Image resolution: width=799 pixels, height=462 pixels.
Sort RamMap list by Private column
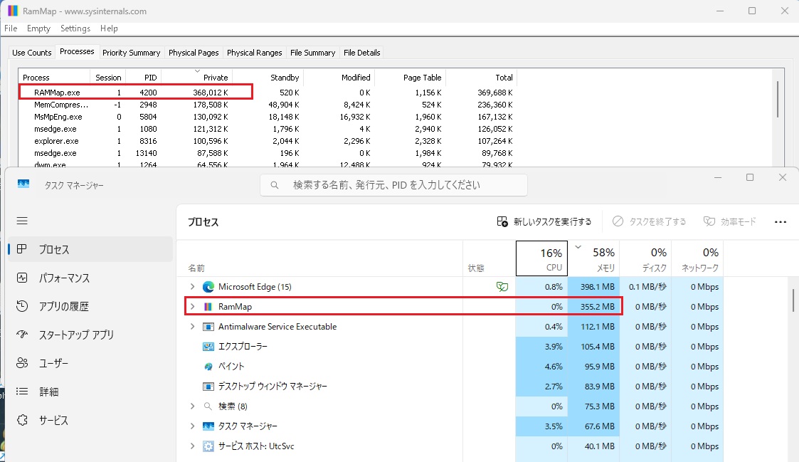pyautogui.click(x=196, y=77)
